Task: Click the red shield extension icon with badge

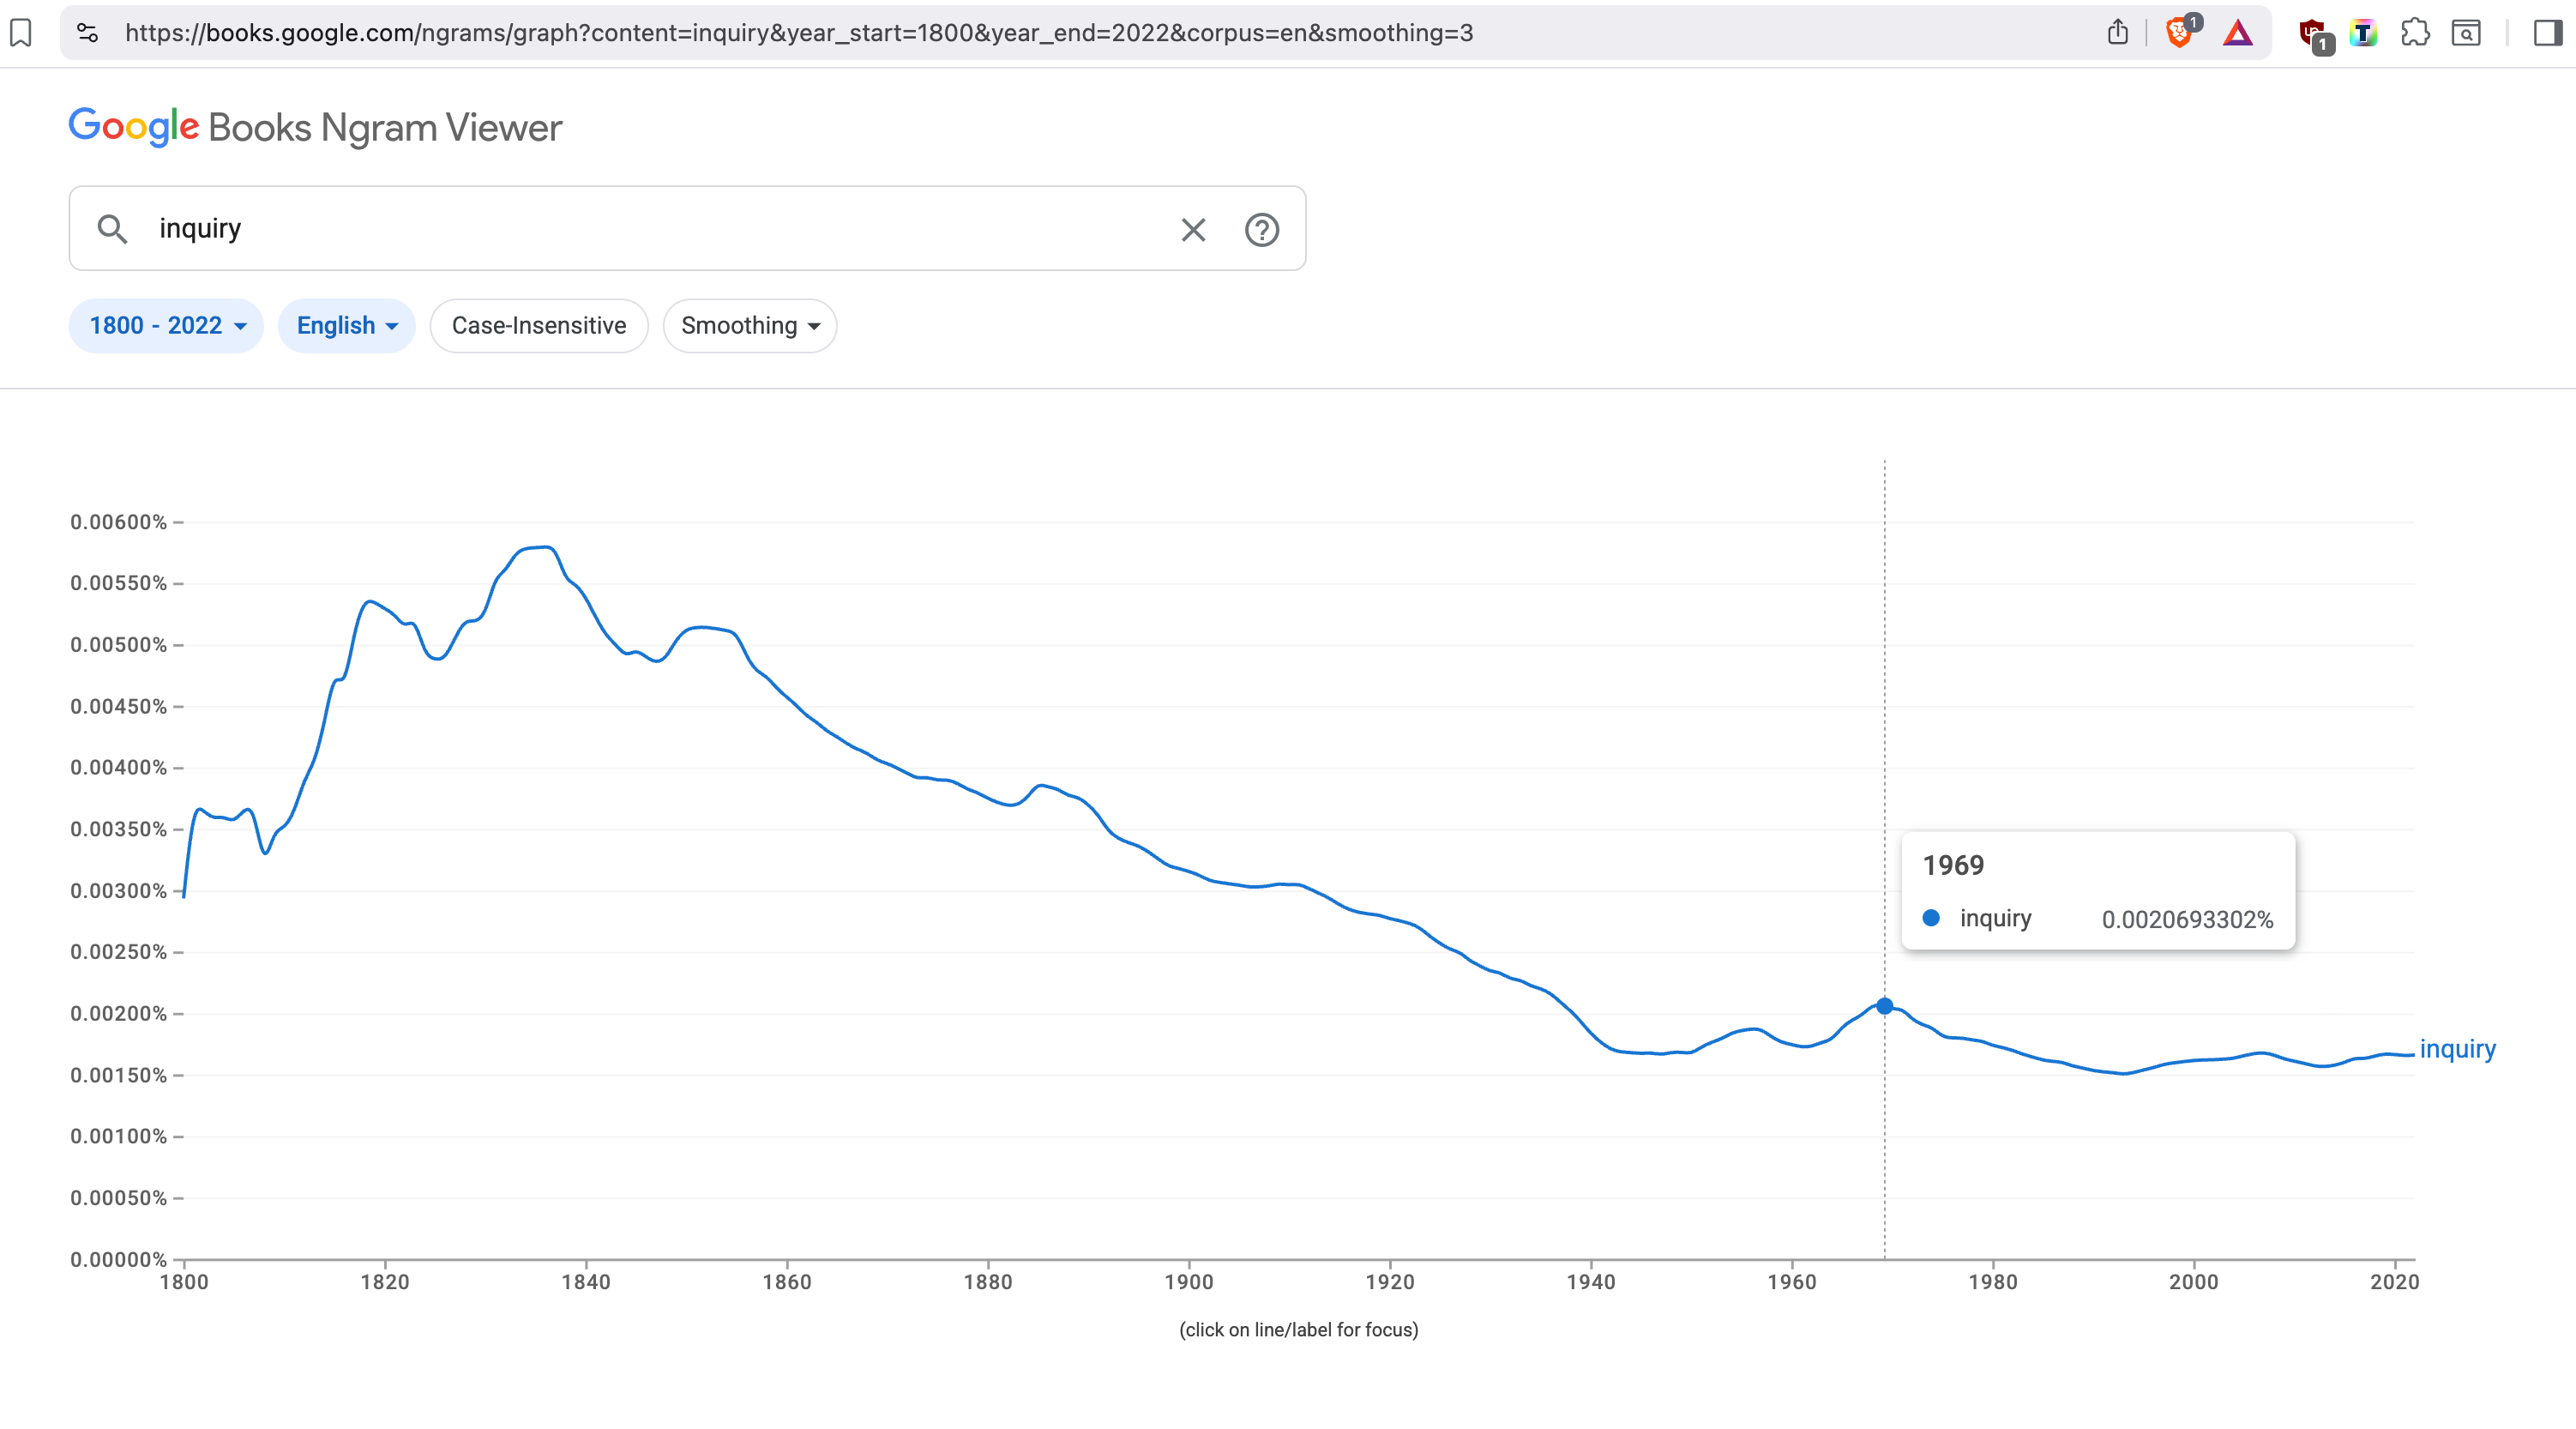Action: coord(2313,33)
